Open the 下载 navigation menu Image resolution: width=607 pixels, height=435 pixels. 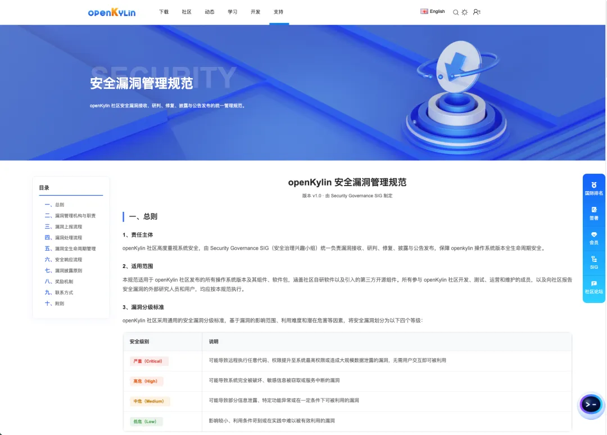pyautogui.click(x=164, y=12)
